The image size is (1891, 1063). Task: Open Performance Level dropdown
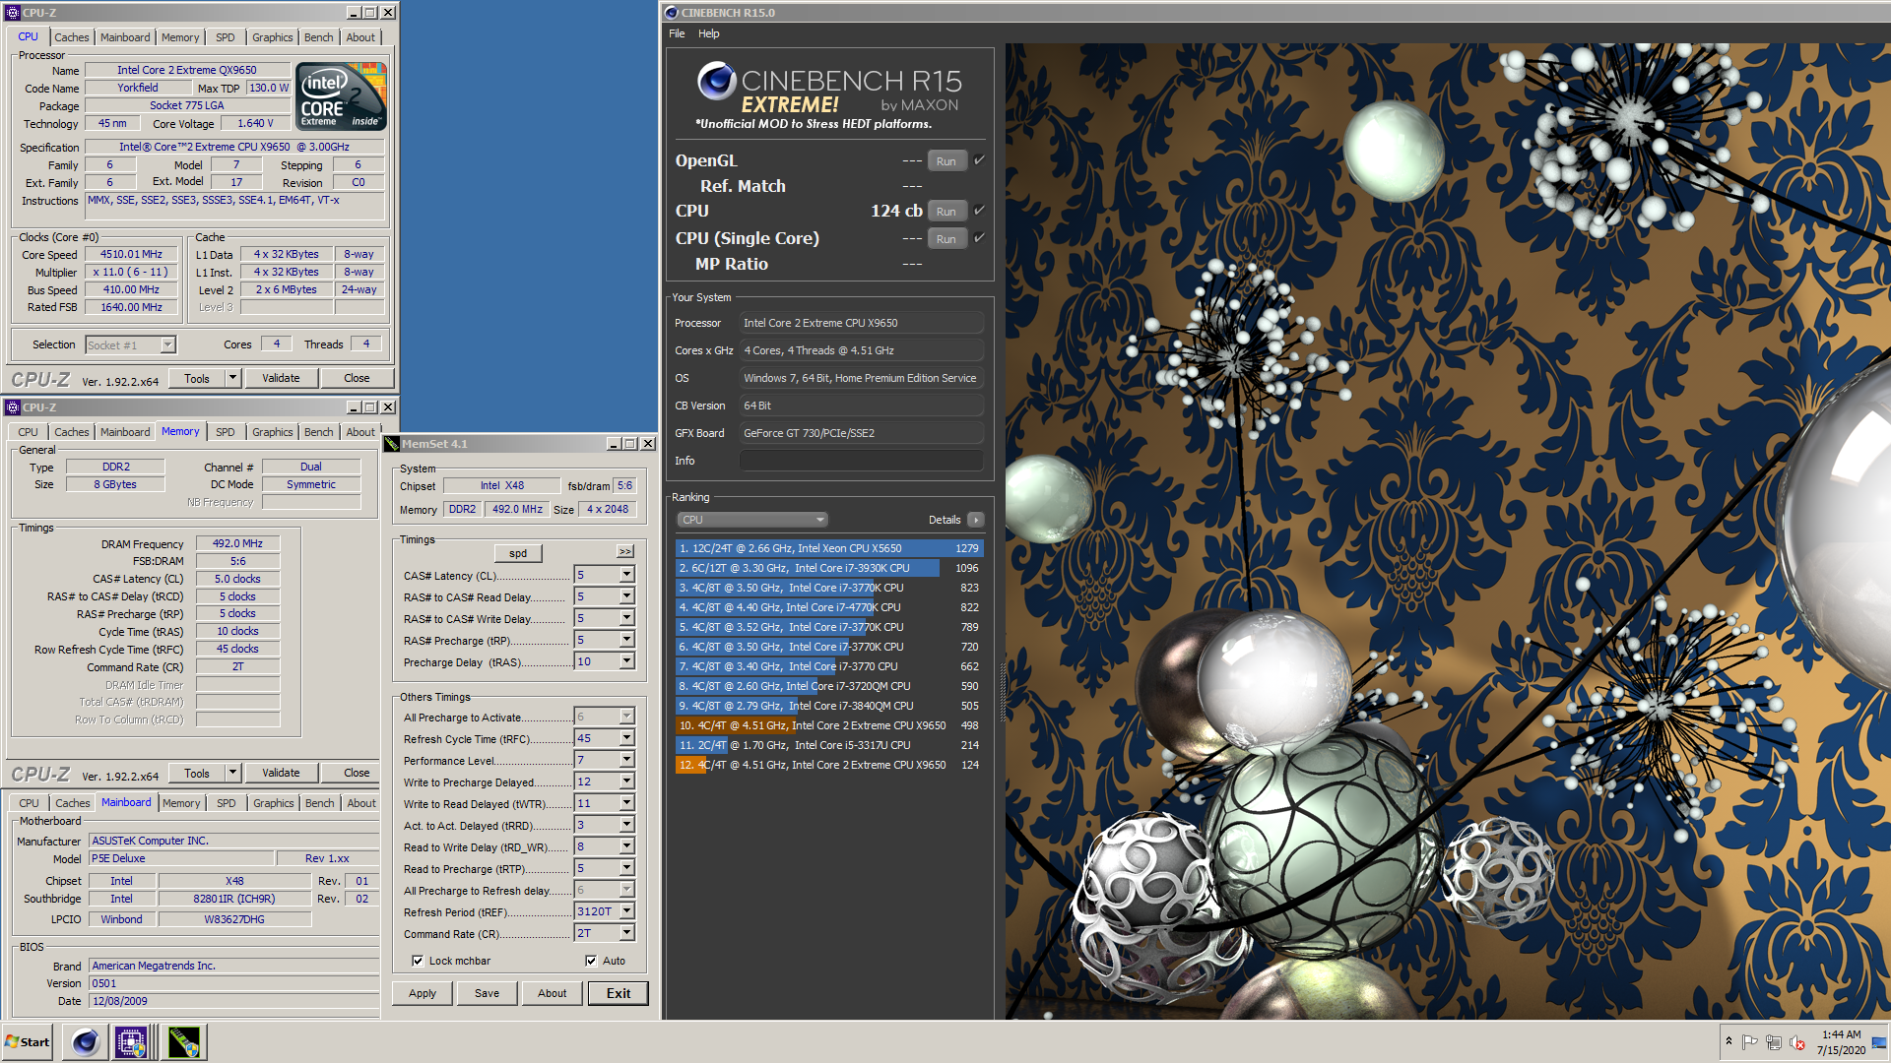[x=626, y=760]
